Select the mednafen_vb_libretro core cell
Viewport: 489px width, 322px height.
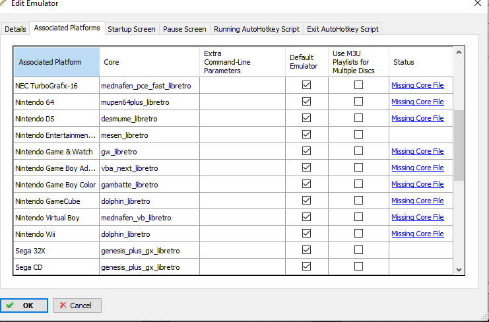tap(150, 217)
